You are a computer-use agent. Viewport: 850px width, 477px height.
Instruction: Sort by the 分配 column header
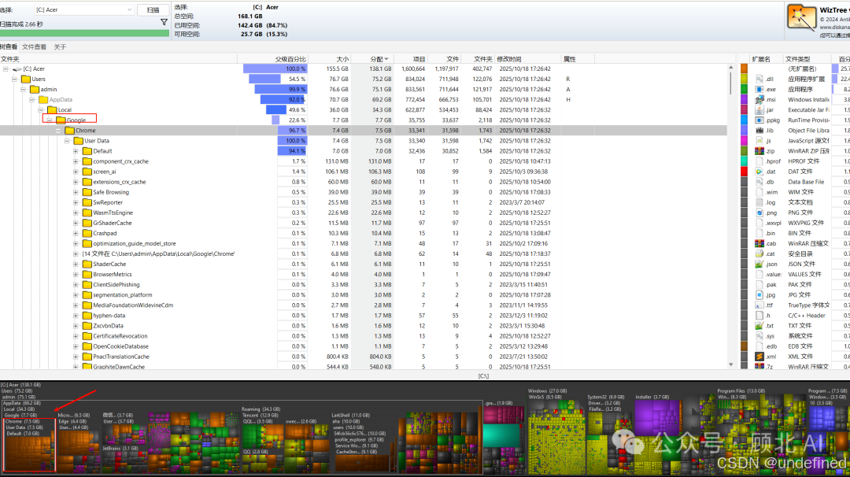(372, 58)
